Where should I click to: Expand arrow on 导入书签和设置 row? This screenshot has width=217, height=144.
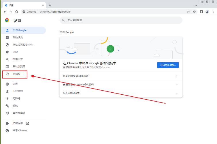[177, 93]
